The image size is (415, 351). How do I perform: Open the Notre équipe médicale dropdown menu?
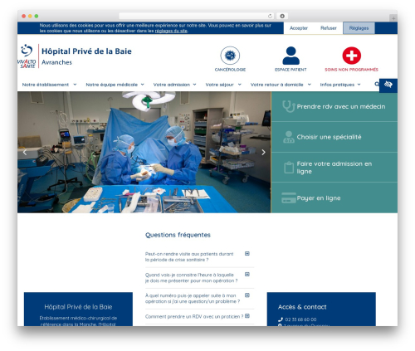point(115,85)
